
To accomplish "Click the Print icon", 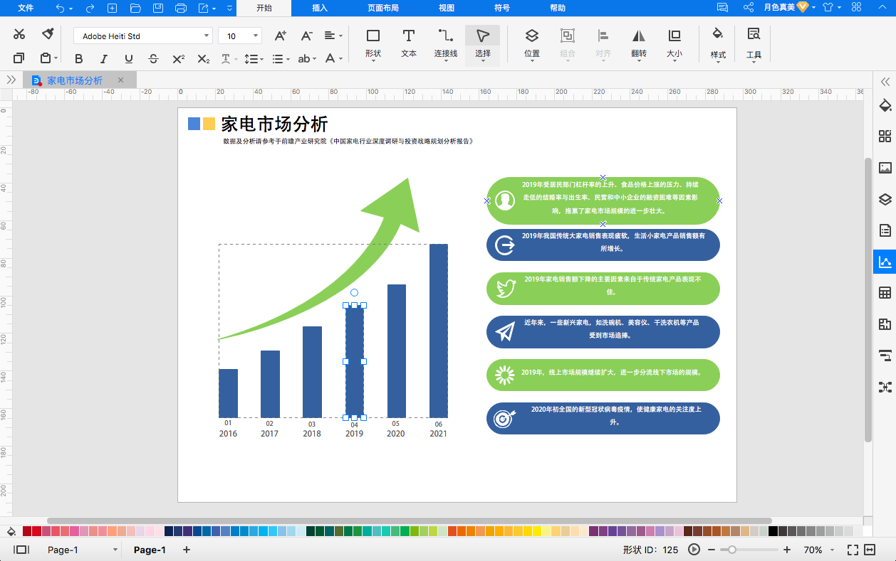I will click(x=181, y=8).
